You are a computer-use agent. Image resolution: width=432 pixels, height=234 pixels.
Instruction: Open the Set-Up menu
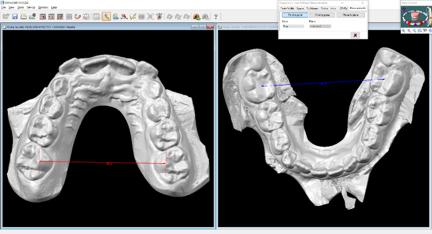(x=31, y=8)
